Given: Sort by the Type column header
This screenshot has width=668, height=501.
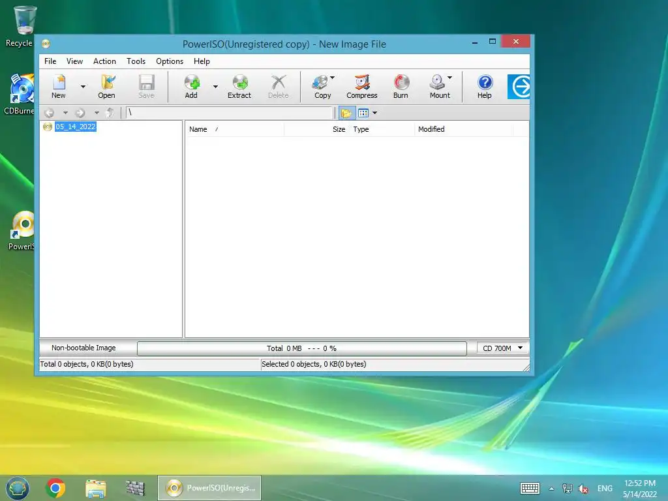Looking at the screenshot, I should coord(382,129).
